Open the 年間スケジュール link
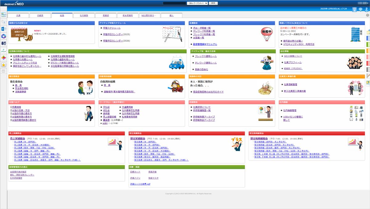 112,28
